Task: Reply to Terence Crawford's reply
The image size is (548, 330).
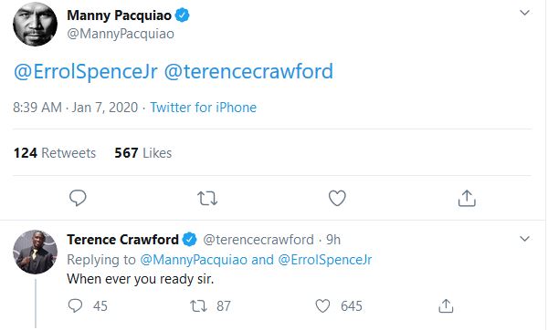Action: point(75,306)
